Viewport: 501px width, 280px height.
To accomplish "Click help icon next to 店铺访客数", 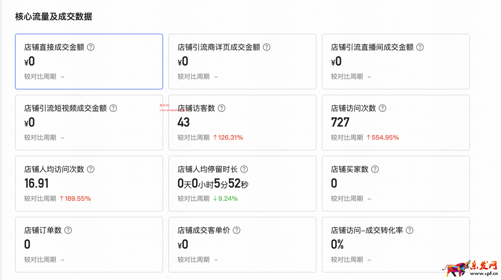I will (x=221, y=108).
